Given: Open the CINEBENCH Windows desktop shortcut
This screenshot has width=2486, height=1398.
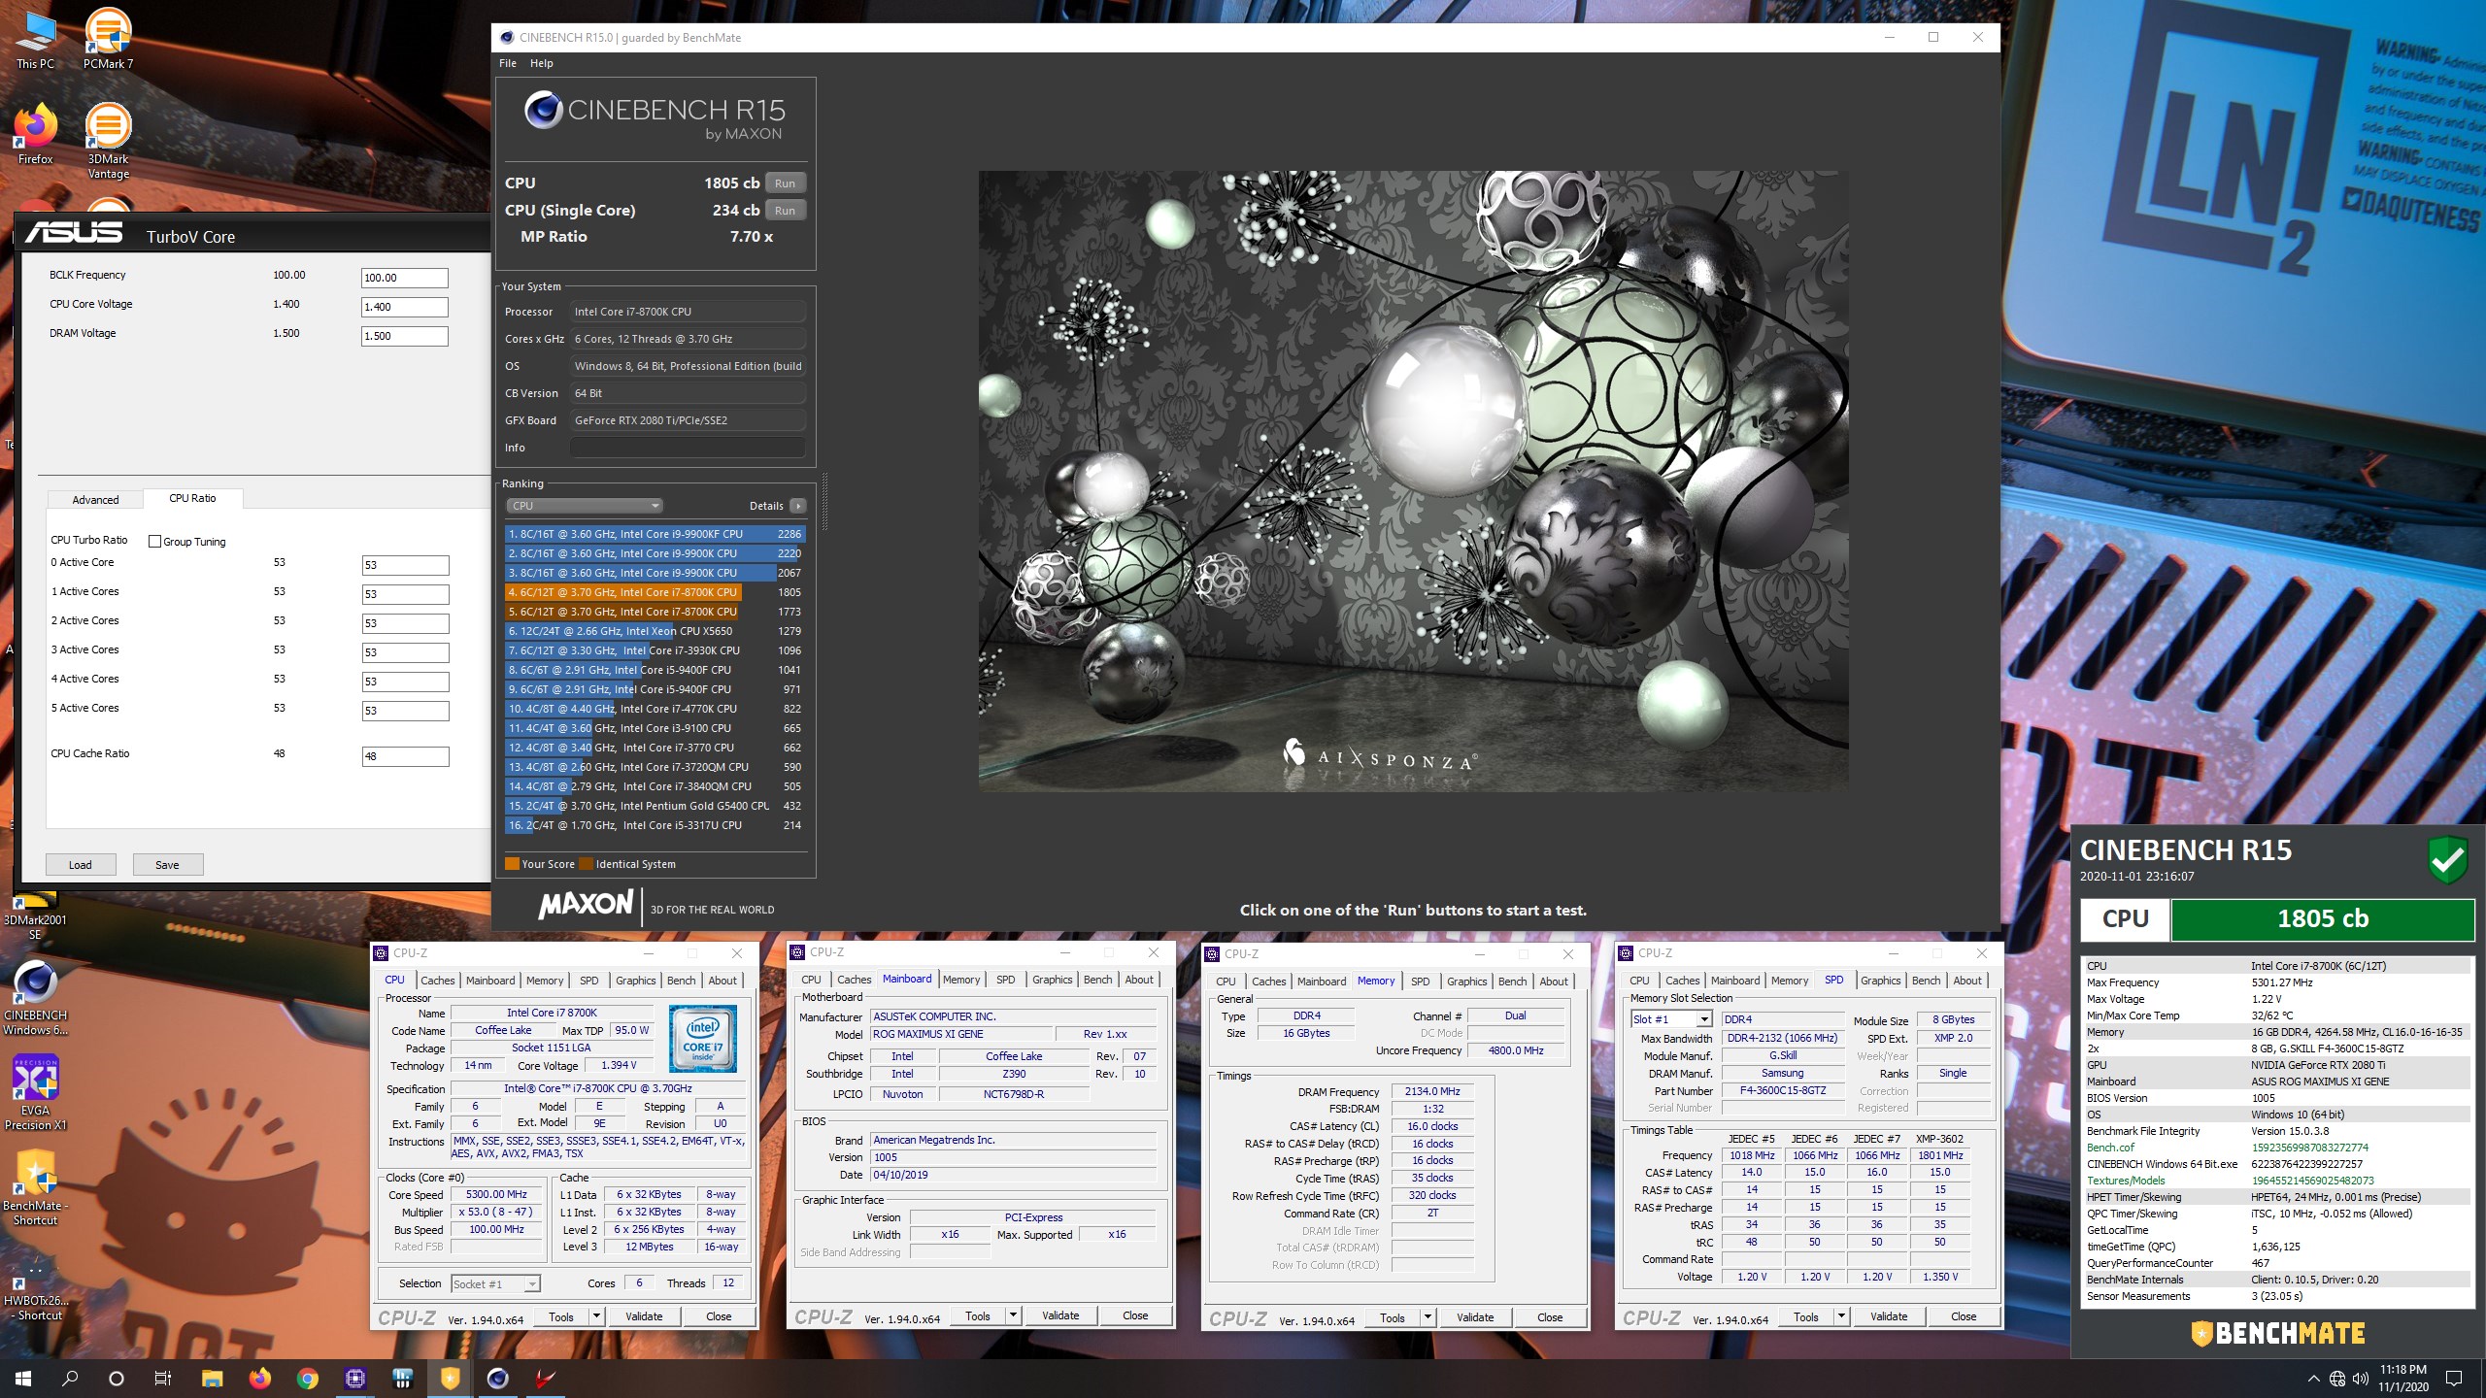Looking at the screenshot, I should (x=35, y=998).
